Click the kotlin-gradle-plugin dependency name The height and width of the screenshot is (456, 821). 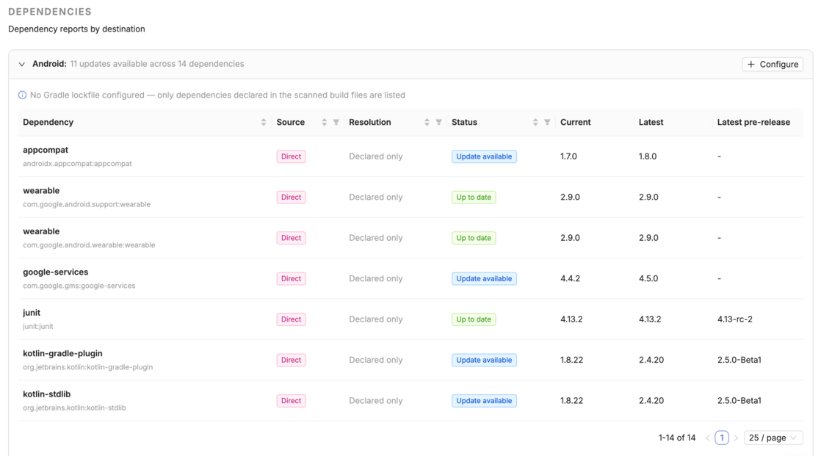click(63, 353)
